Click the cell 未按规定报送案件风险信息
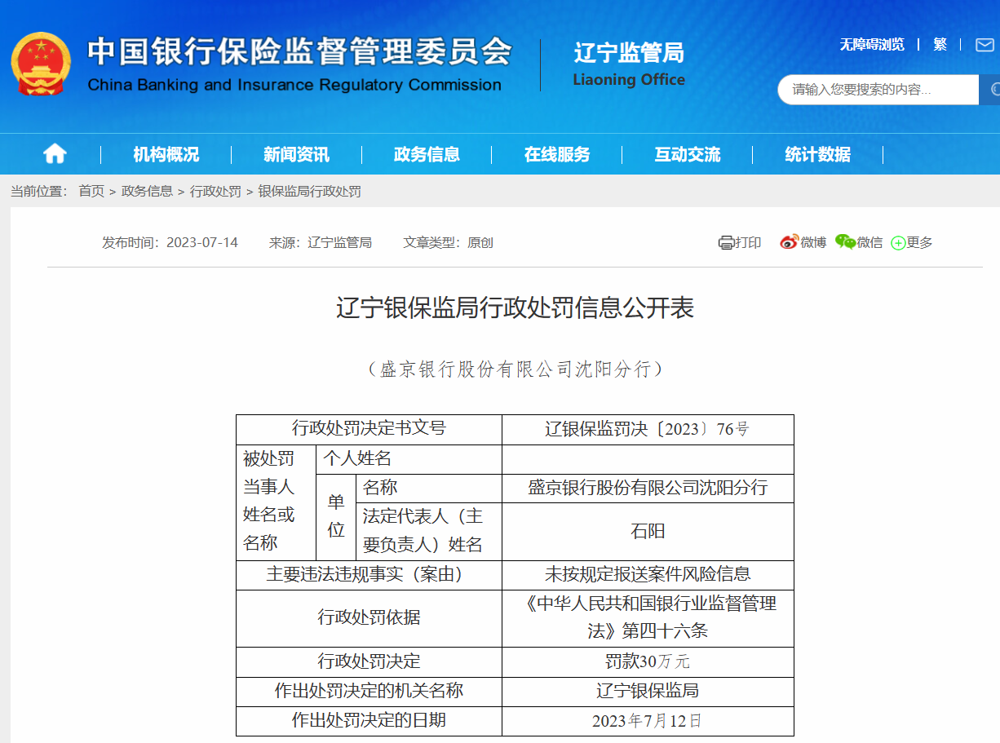 (x=648, y=575)
